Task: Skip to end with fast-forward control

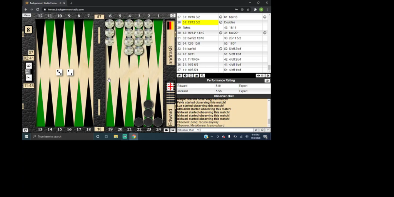Action: (x=173, y=130)
